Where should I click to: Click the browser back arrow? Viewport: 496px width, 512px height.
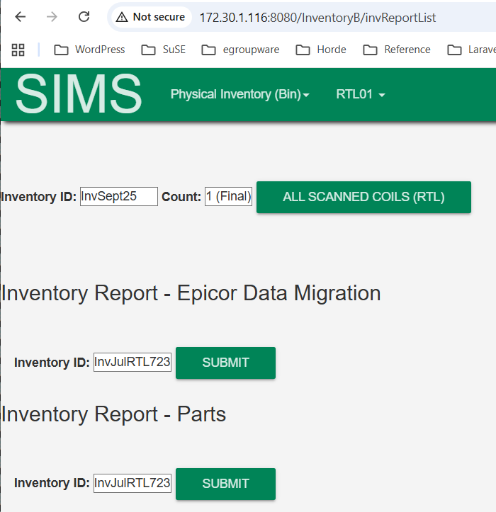[21, 17]
